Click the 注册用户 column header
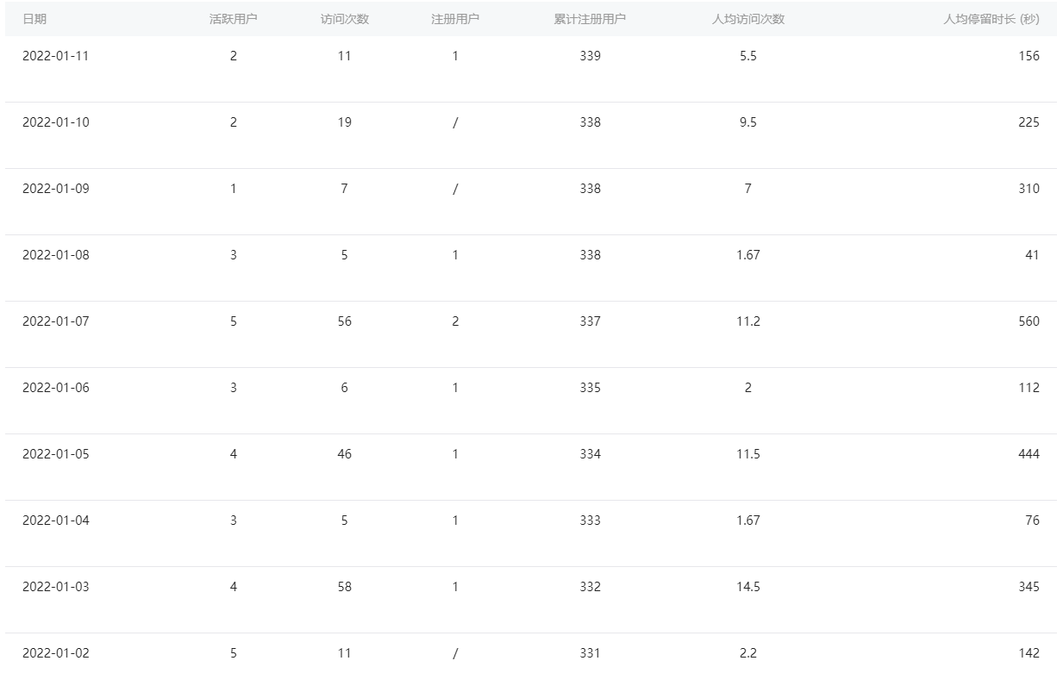The height and width of the screenshot is (692, 1063). pos(455,19)
